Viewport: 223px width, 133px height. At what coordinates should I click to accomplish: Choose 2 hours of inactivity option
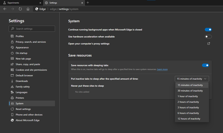pyautogui.click(x=188, y=102)
